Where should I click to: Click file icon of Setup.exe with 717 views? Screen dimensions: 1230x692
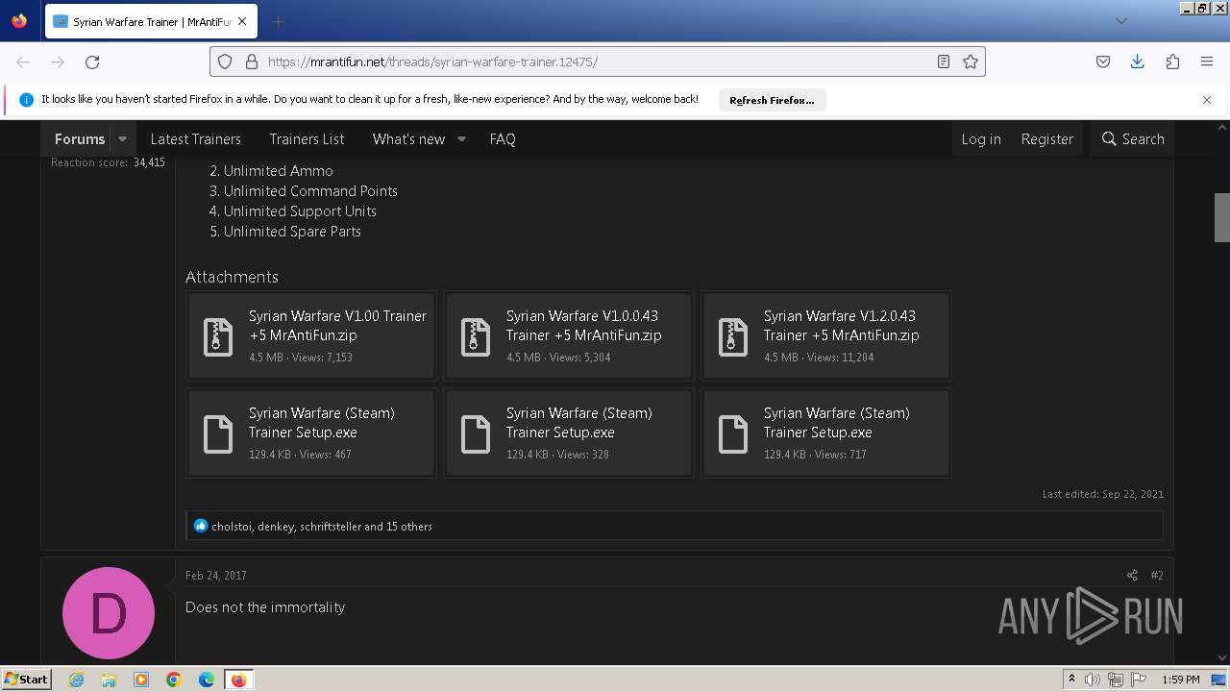[x=733, y=433]
